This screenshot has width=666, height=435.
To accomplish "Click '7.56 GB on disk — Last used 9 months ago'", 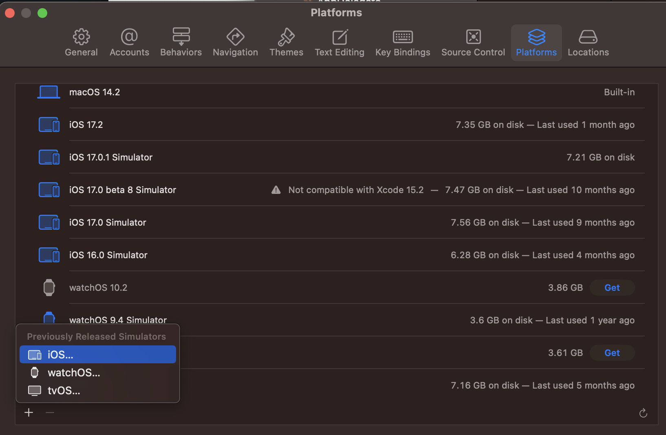I will click(x=543, y=222).
